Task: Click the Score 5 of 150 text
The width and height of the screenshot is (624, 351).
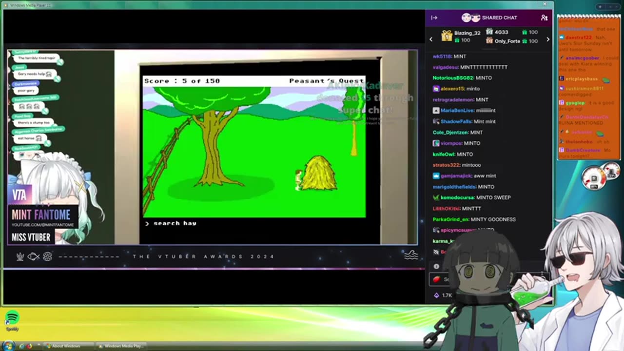Action: 182,81
